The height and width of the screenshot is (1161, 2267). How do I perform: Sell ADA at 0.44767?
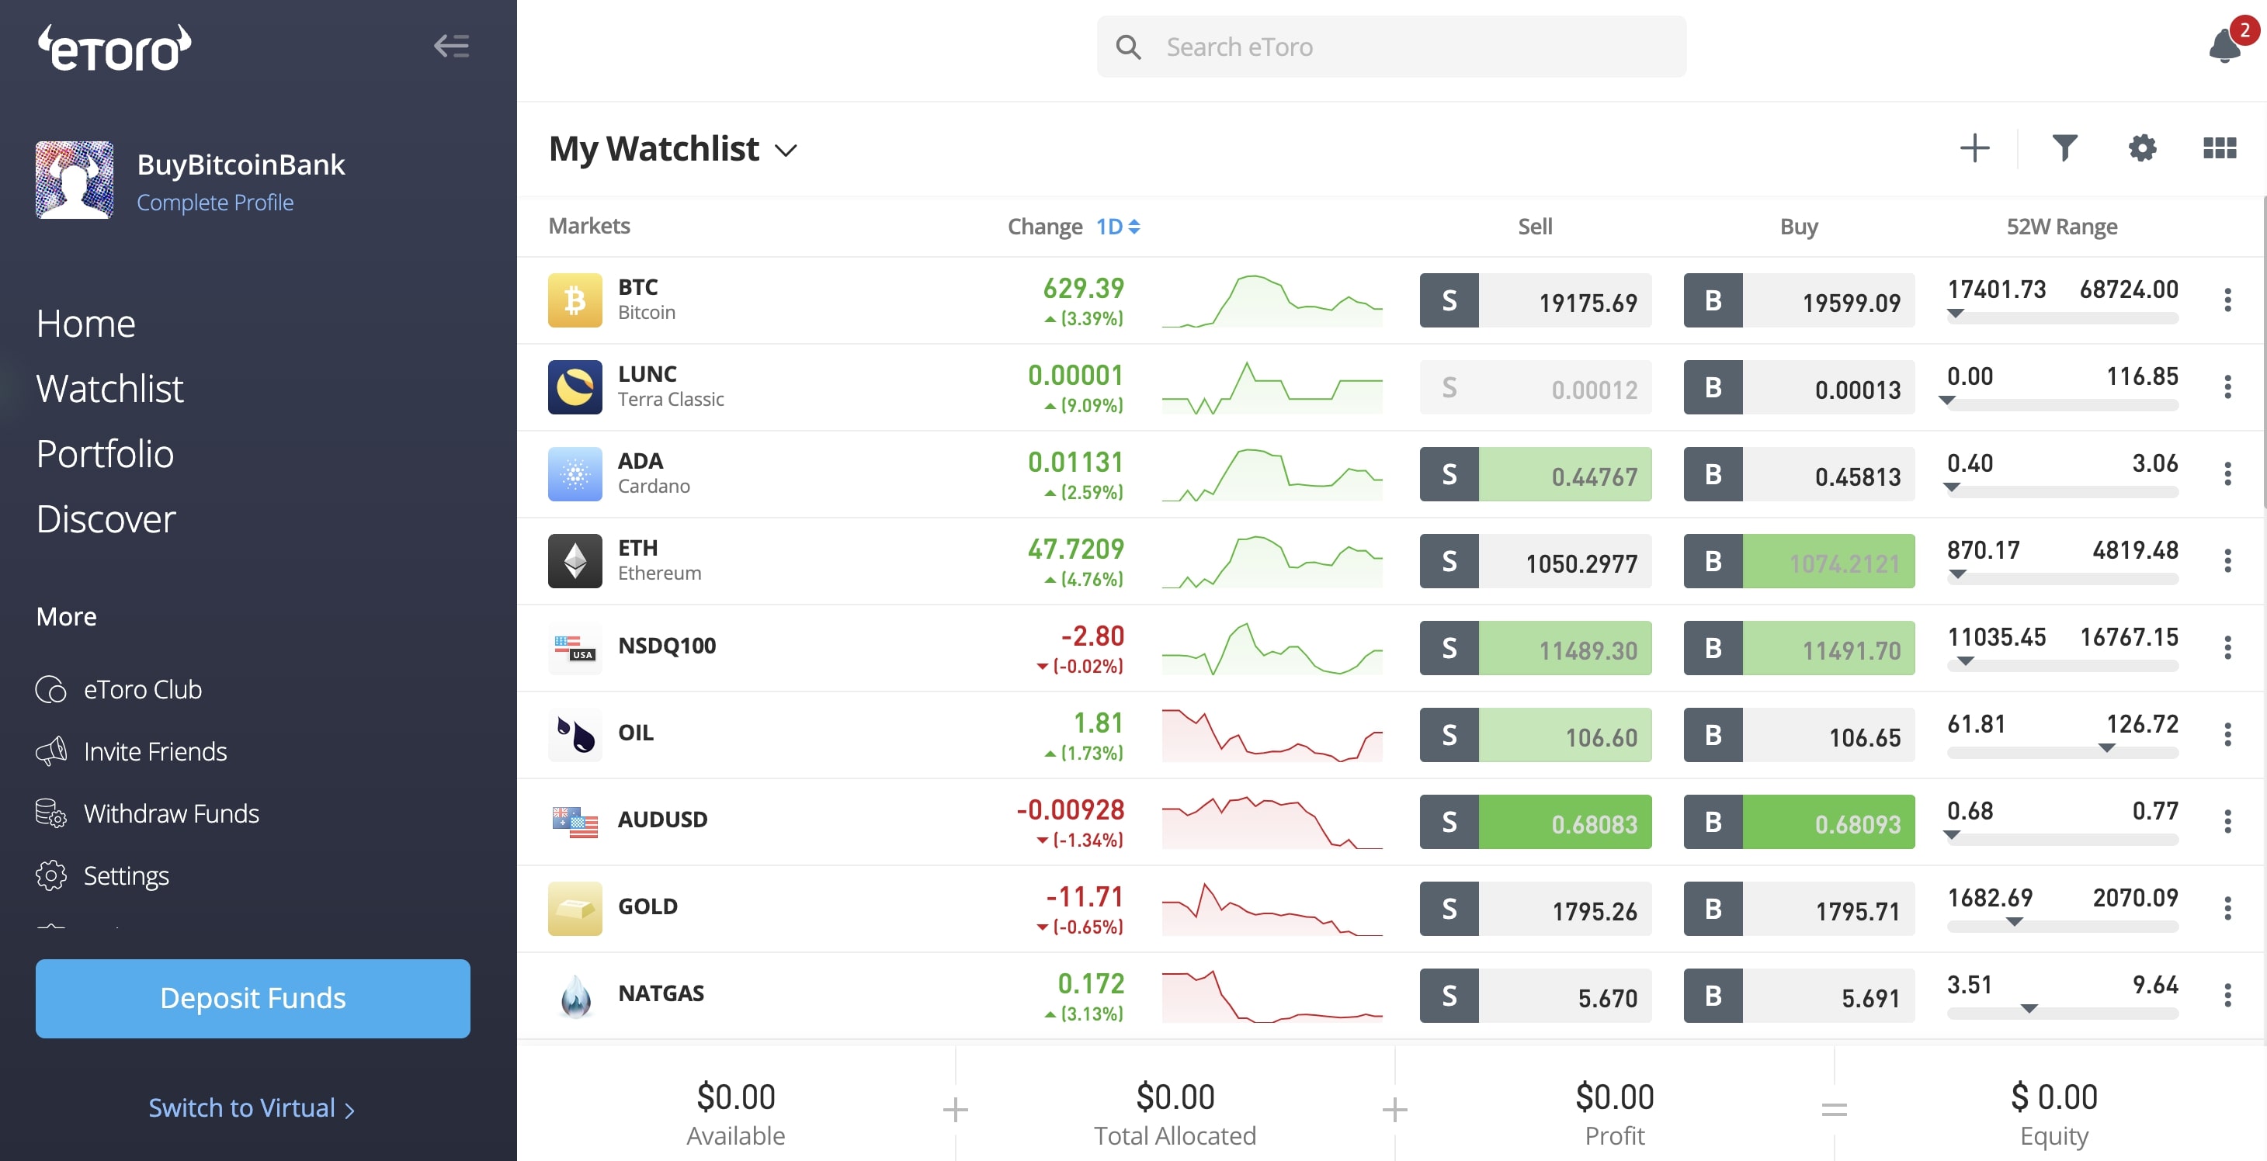(1535, 474)
